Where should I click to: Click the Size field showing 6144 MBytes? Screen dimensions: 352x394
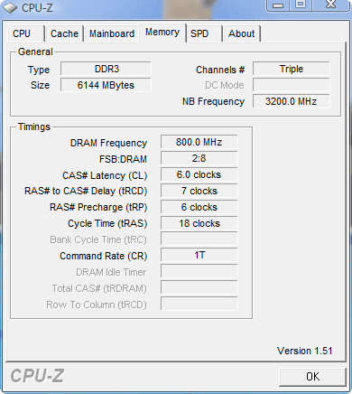coord(106,85)
